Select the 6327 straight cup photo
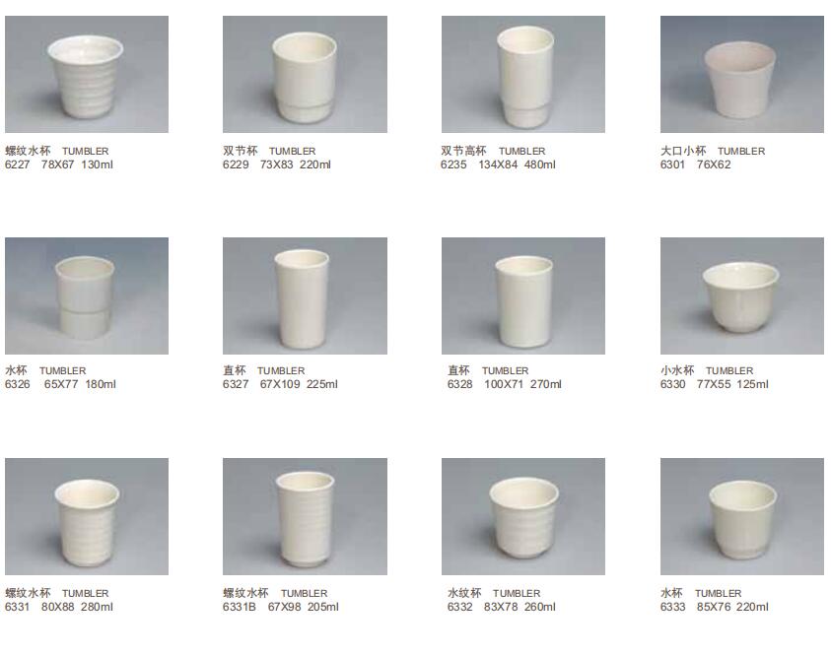Screen dimensions: 831x655 [x=305, y=296]
